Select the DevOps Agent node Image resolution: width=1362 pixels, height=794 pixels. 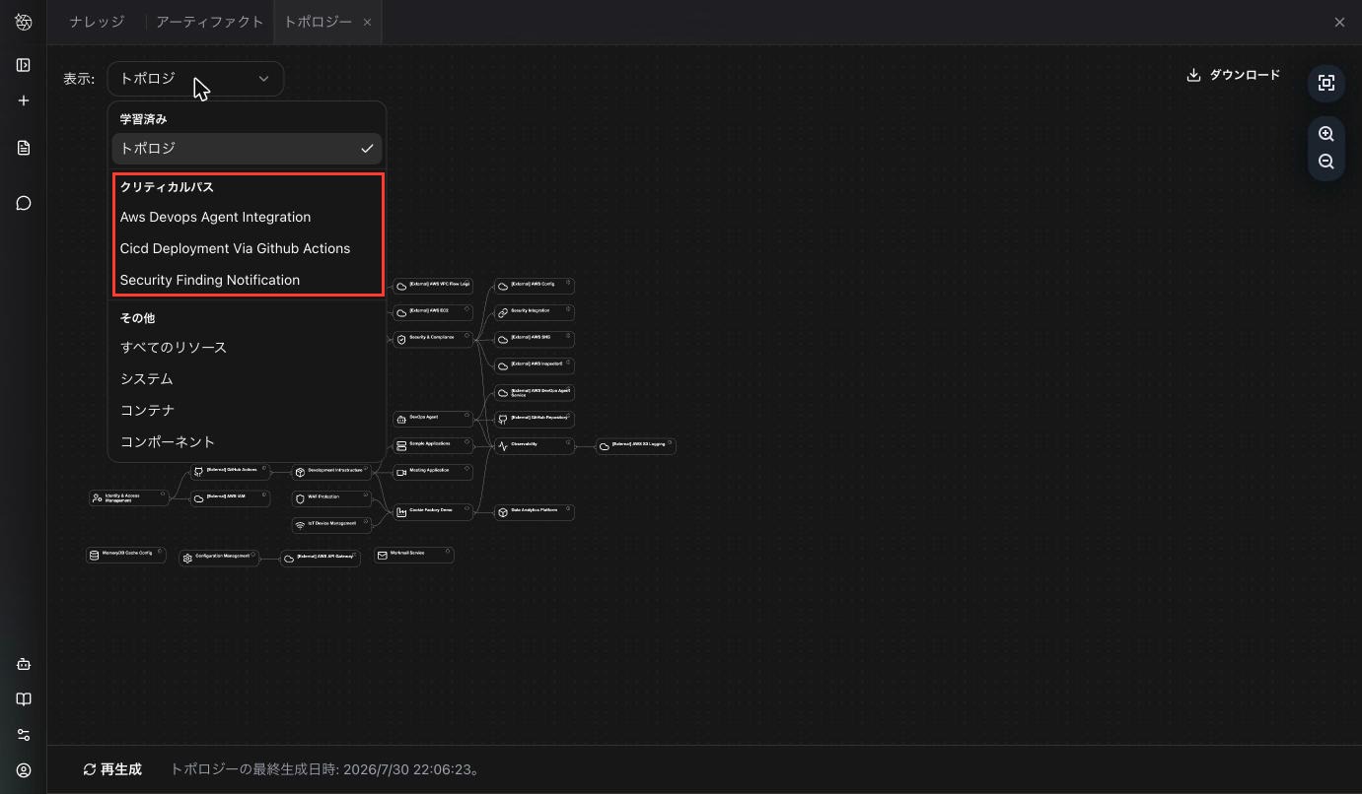pos(433,419)
